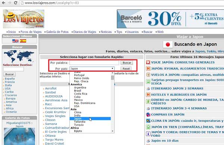224x145 pixels.
Task: Click icon beside ITINERARIO JAPÓN 3-4 SEMANAS
Action: (x=148, y=108)
